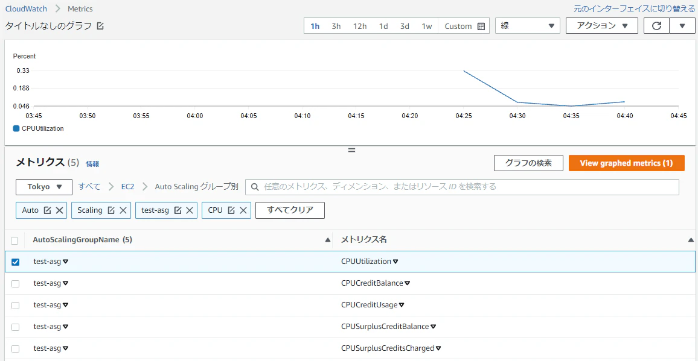Check the CPUCreditUsage row checkbox
698x361 pixels.
15,306
